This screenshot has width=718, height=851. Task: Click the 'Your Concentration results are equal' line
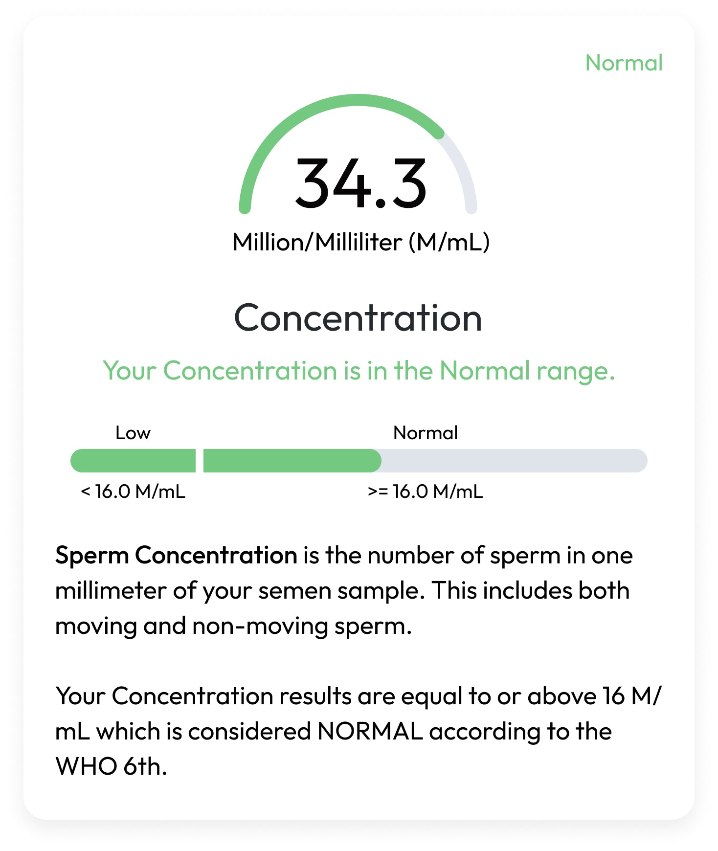click(x=358, y=696)
